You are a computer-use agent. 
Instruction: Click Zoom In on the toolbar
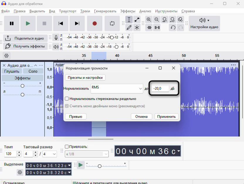click(150, 19)
